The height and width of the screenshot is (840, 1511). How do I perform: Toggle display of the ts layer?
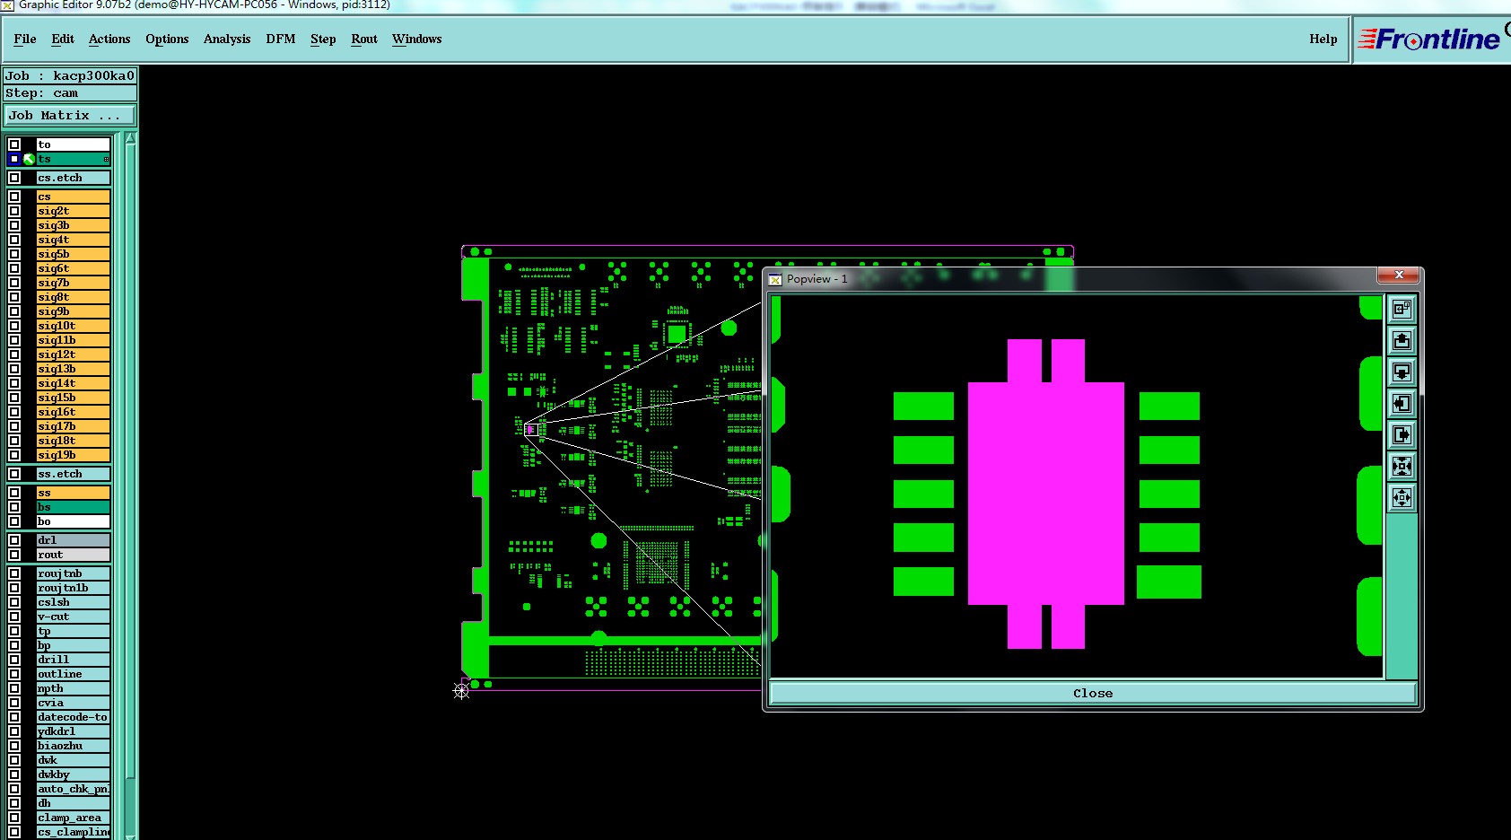14,159
